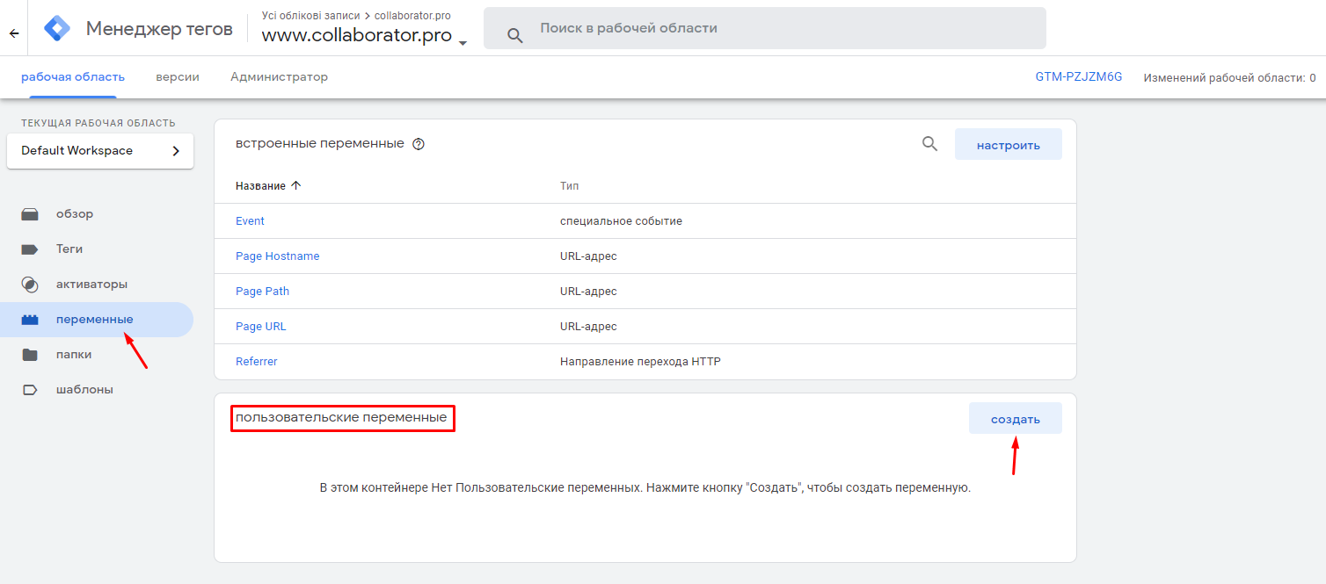Click the GTM-PZJZM6G container ID
Viewport: 1326px width, 584px height.
pyautogui.click(x=1078, y=77)
